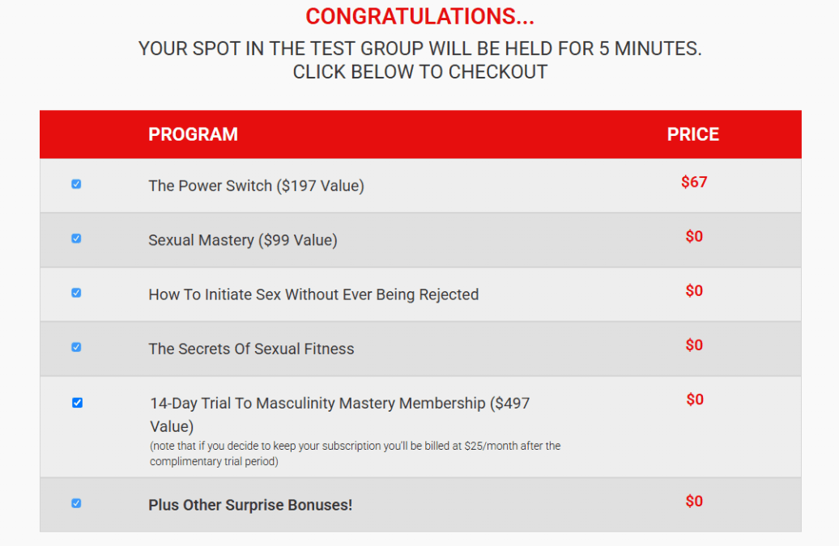Select The Power Switch ($197 Value) label

point(256,186)
